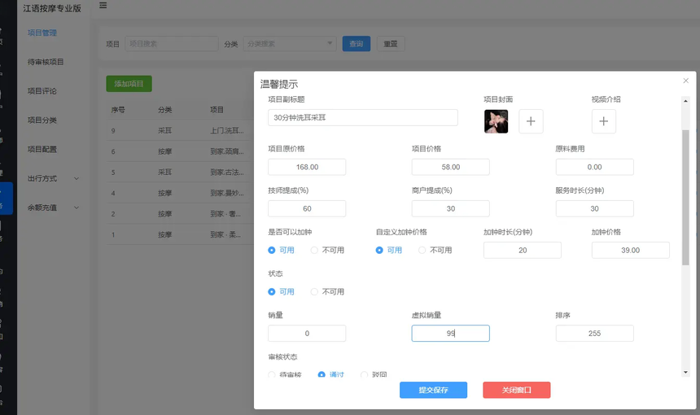Select 不可用 under 自定义加钟价格

pos(422,250)
